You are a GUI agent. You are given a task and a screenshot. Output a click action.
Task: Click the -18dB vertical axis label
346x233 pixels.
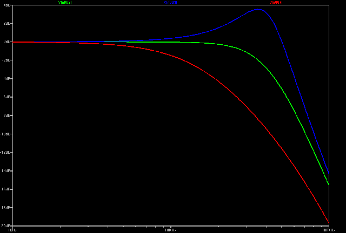(x=6, y=207)
